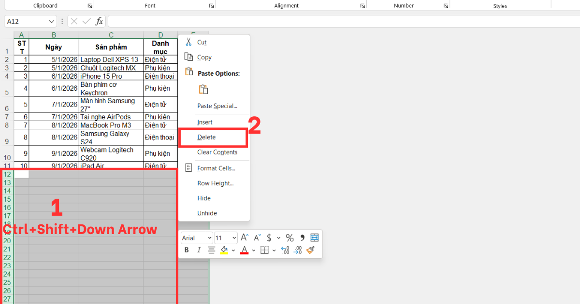Click the Borders icon in mini toolbar
Viewport: 580px width, 304px height.
pyautogui.click(x=264, y=250)
